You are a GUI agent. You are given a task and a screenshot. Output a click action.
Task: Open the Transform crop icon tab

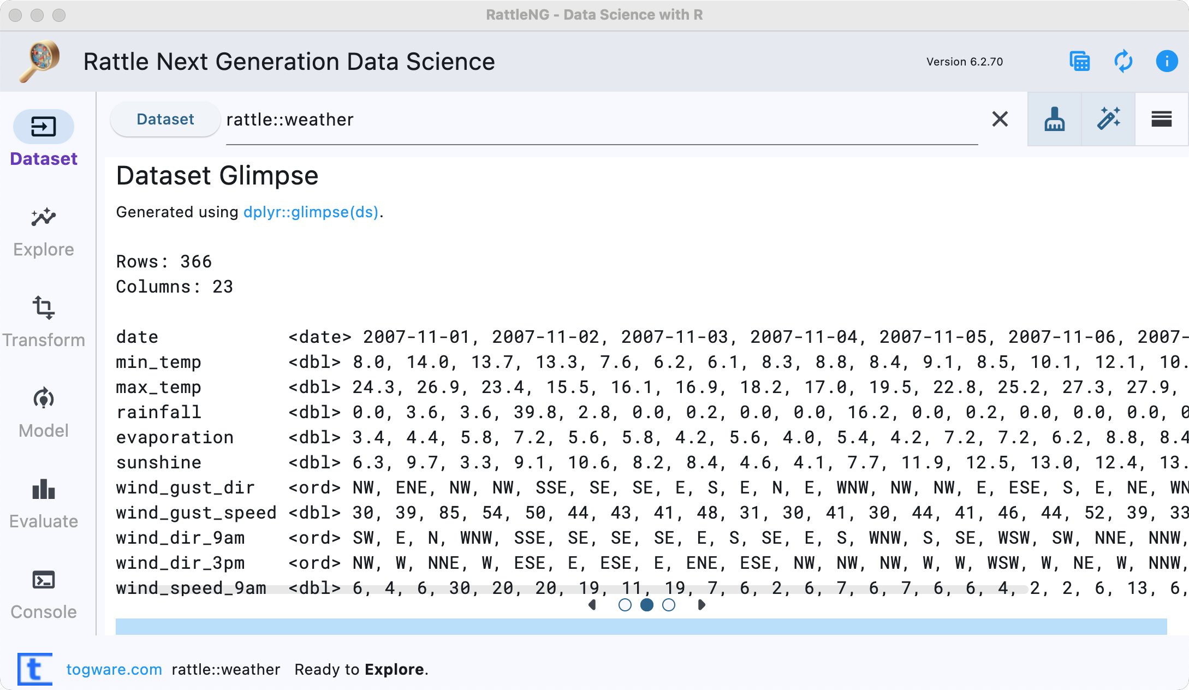pos(44,322)
